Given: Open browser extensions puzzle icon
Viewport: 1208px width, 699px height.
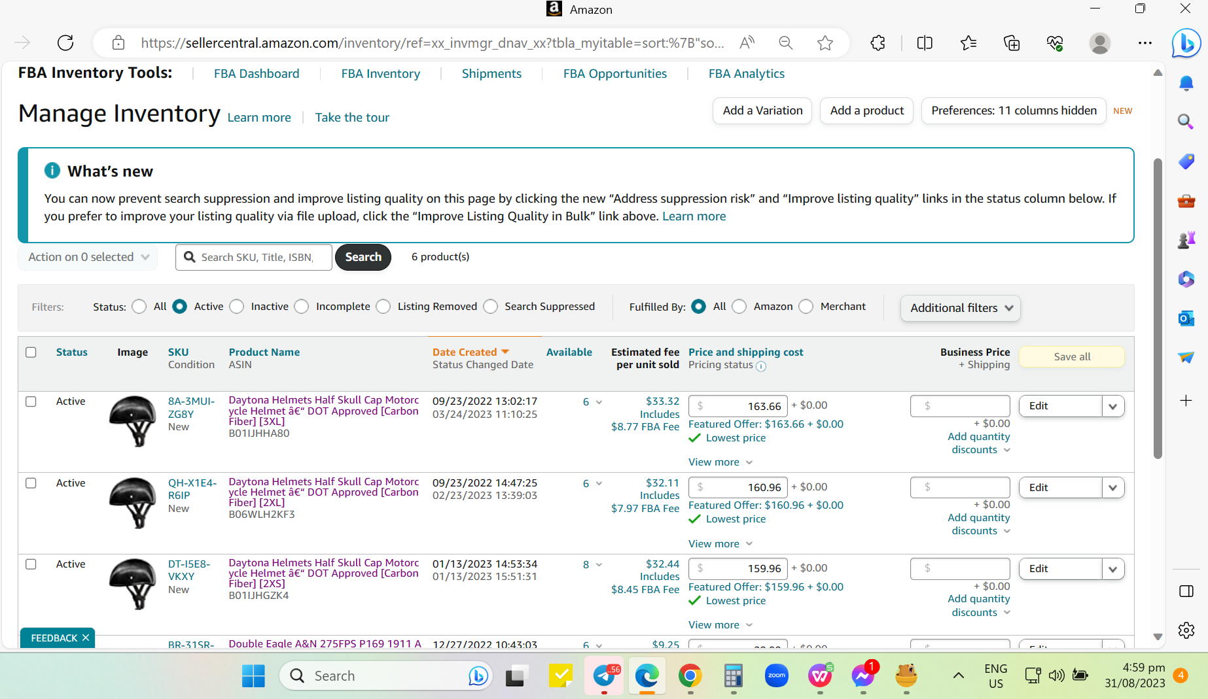Looking at the screenshot, I should (878, 43).
